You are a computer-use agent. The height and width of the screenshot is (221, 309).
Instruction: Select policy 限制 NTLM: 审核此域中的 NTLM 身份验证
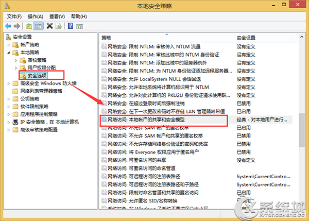(163, 55)
